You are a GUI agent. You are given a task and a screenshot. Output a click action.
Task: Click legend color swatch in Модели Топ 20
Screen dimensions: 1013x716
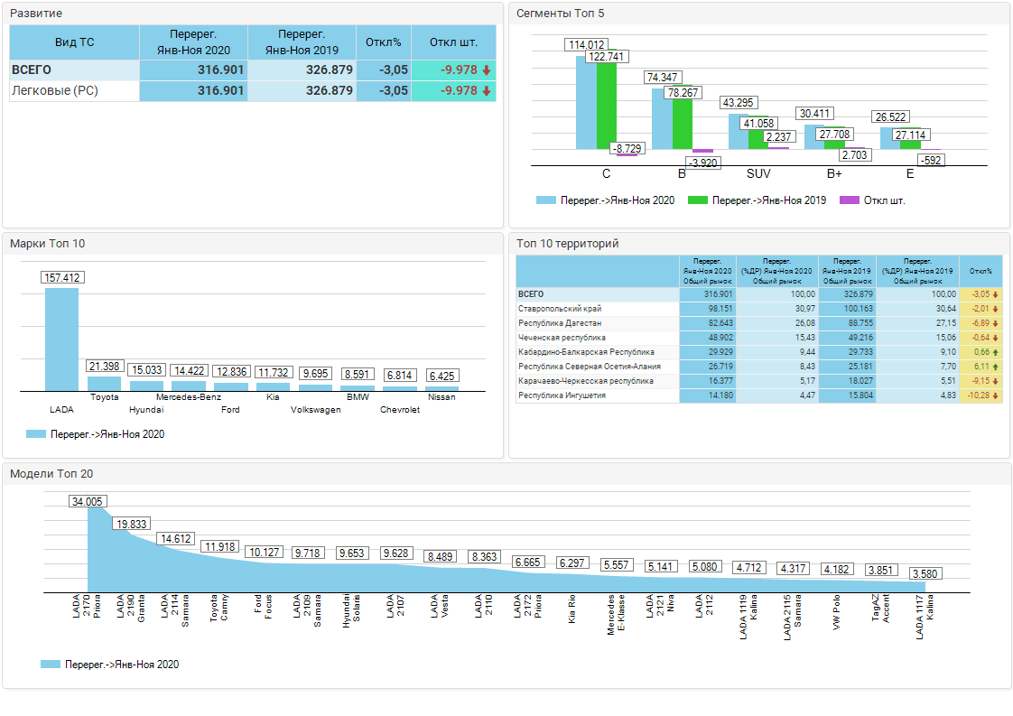(x=50, y=665)
